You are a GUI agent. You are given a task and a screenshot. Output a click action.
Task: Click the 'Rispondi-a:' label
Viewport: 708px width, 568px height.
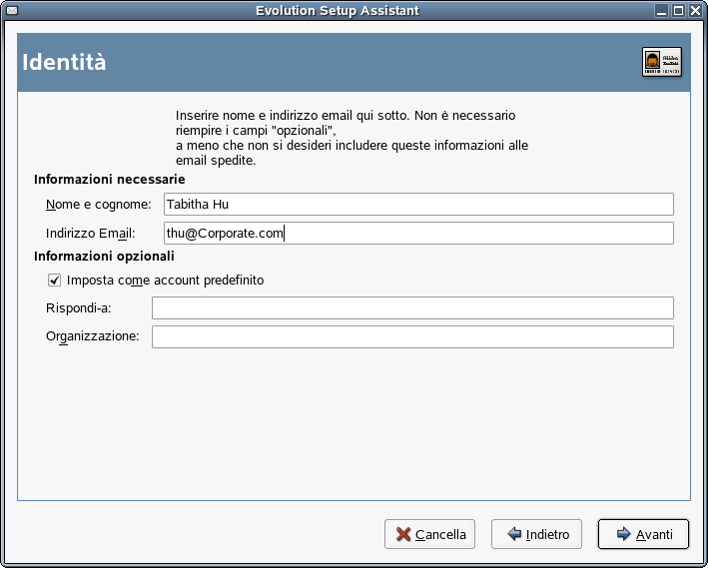79,308
